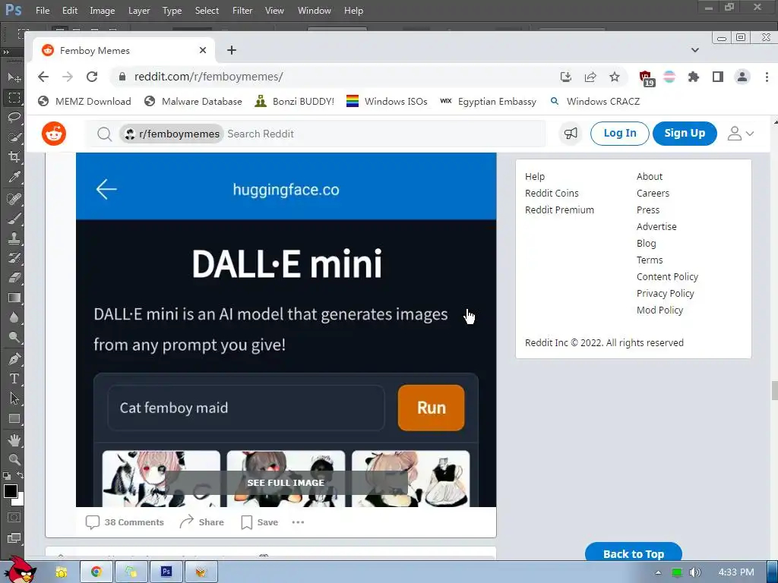Swap foreground and background colors
The width and height of the screenshot is (778, 583).
21,476
